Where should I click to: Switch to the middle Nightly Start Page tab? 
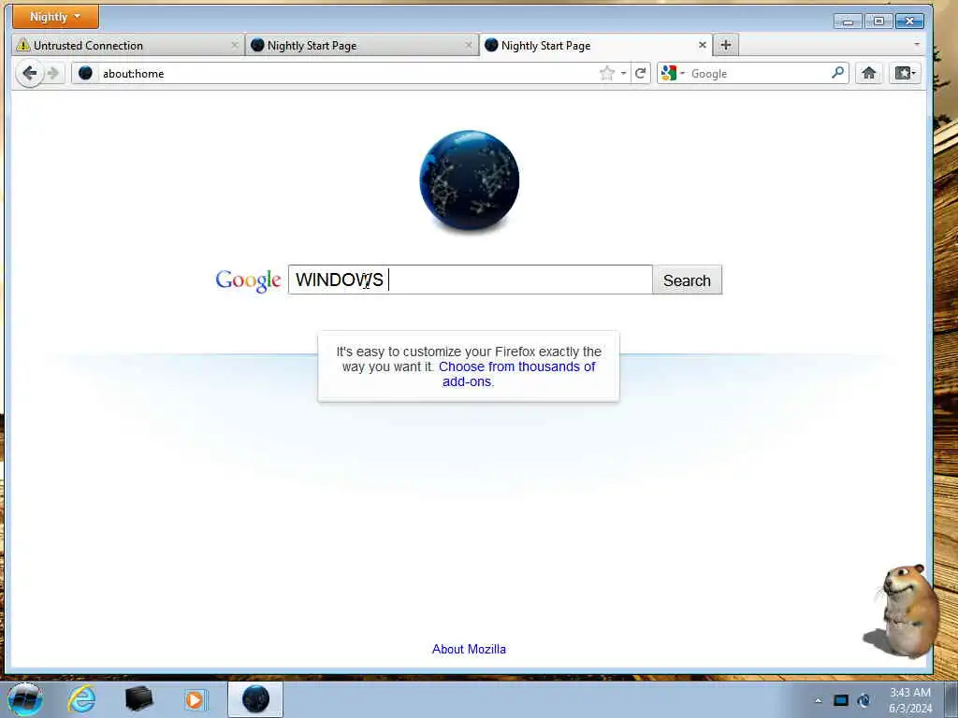click(x=362, y=45)
